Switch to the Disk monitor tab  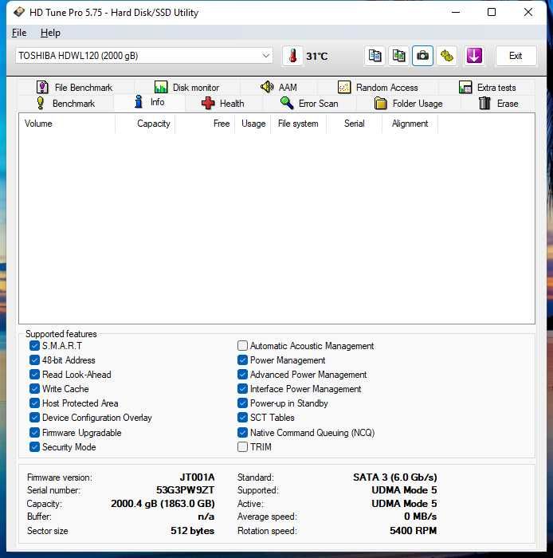click(186, 87)
